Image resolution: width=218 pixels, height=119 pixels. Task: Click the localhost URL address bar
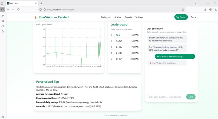(x=111, y=9)
